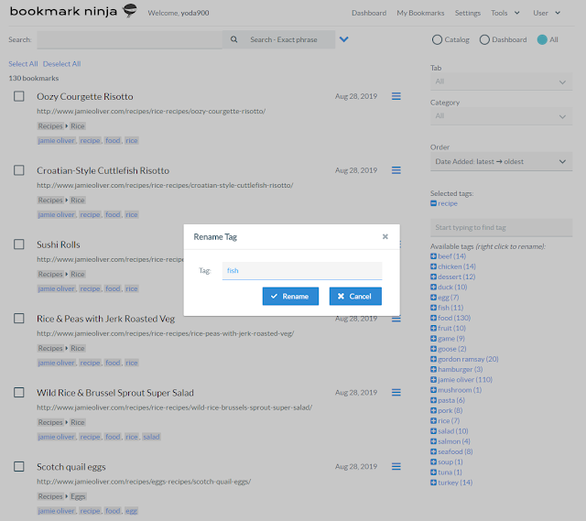Screen dimensions: 586x521
Task: Open the Tab dropdown
Action: (x=501, y=81)
